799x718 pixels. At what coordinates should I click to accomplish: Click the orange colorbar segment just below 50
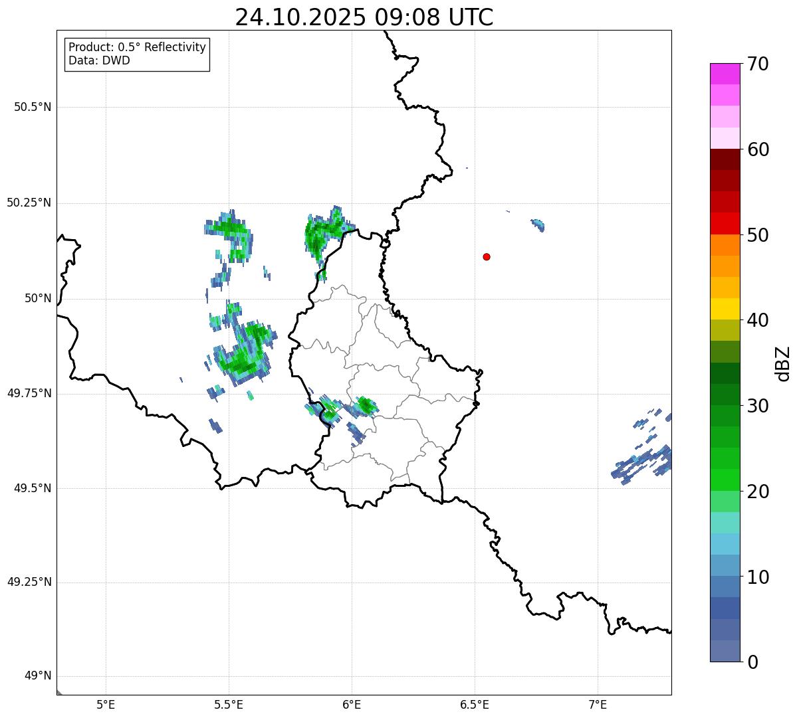725,245
